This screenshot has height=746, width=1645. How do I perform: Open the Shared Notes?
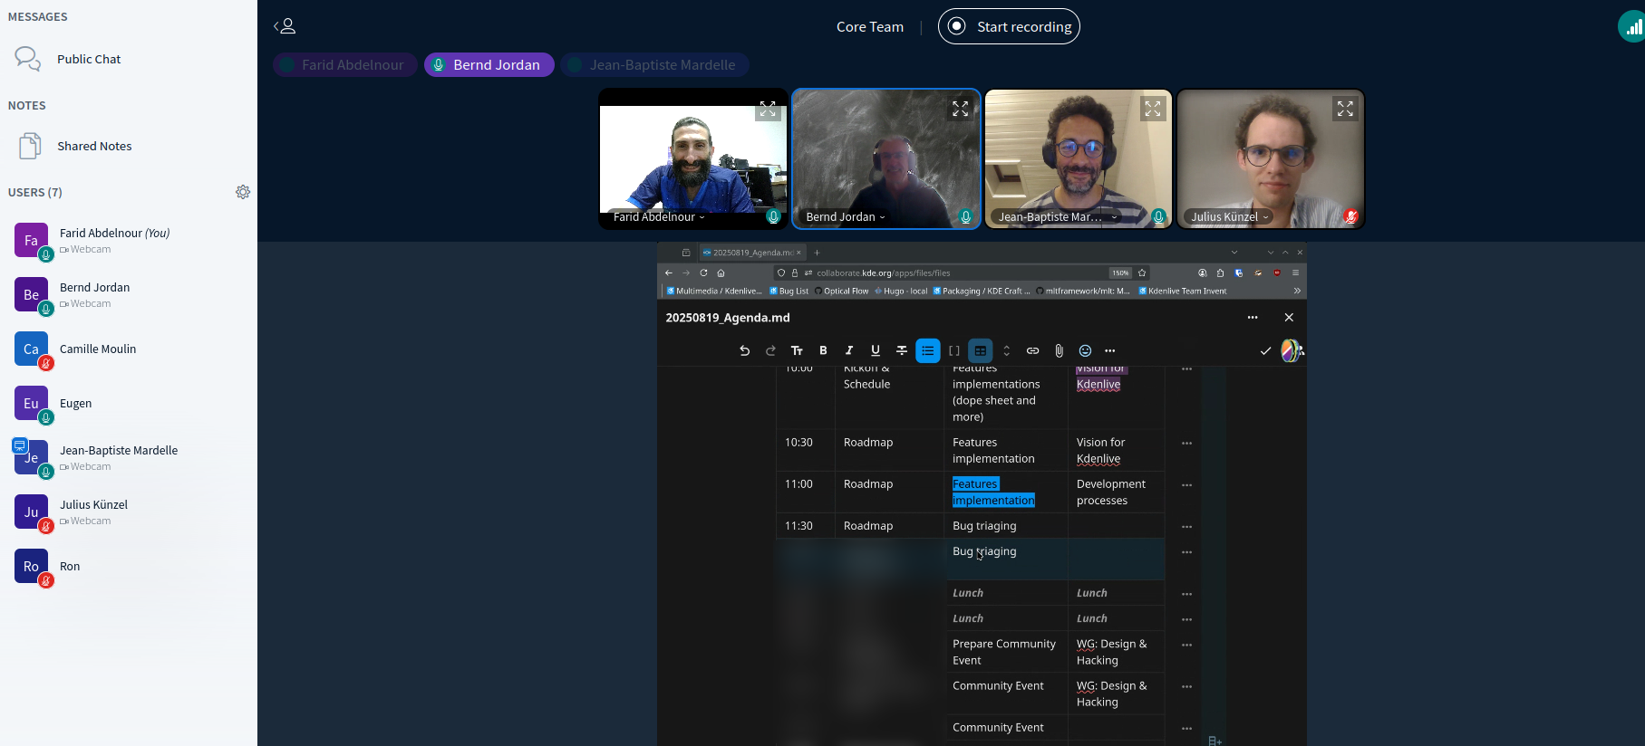(x=93, y=146)
